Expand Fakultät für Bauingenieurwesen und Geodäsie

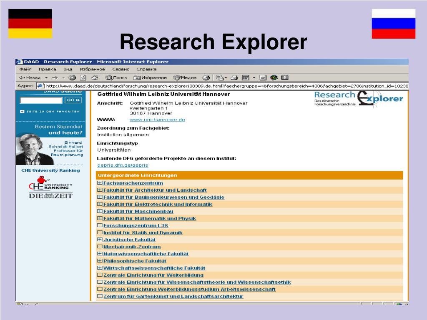click(x=100, y=197)
